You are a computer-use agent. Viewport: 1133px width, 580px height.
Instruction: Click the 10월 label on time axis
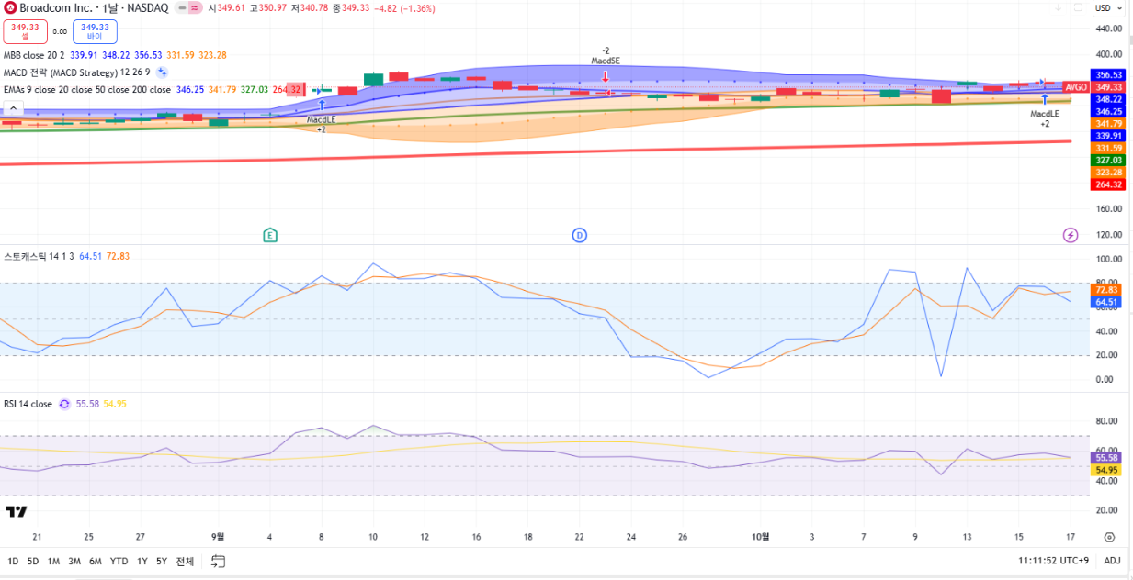click(760, 537)
